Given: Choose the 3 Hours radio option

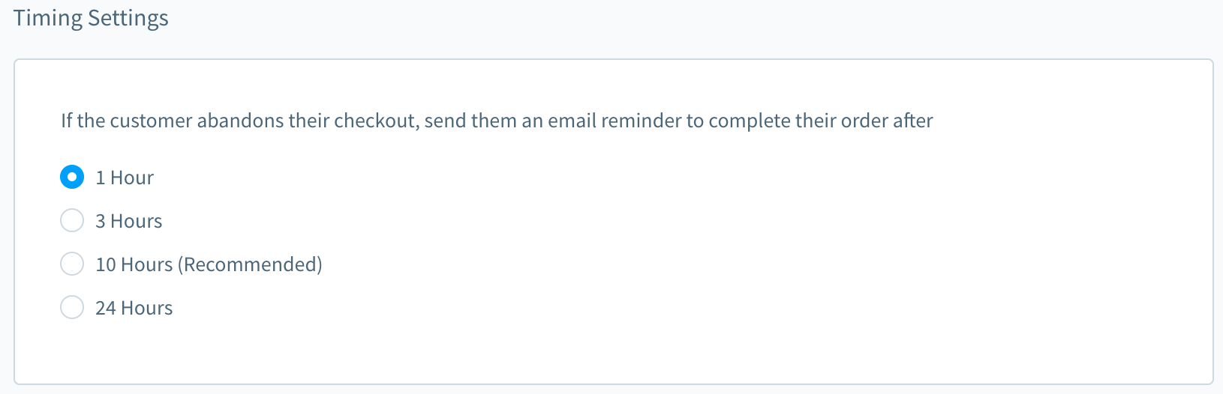Looking at the screenshot, I should [72, 221].
